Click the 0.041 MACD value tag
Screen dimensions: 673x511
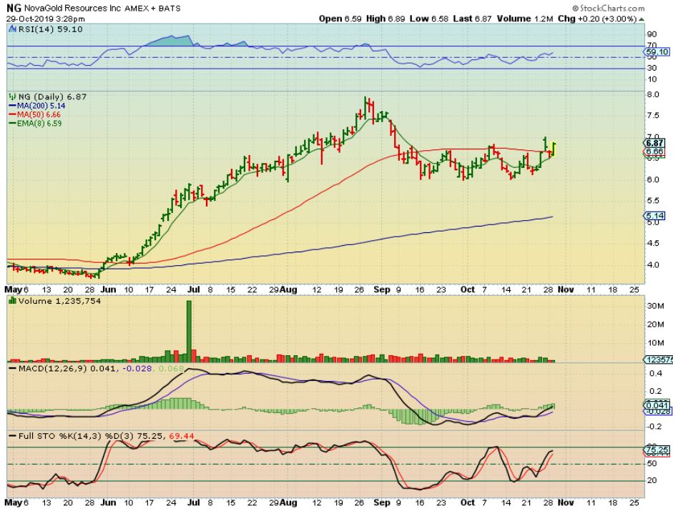point(657,405)
